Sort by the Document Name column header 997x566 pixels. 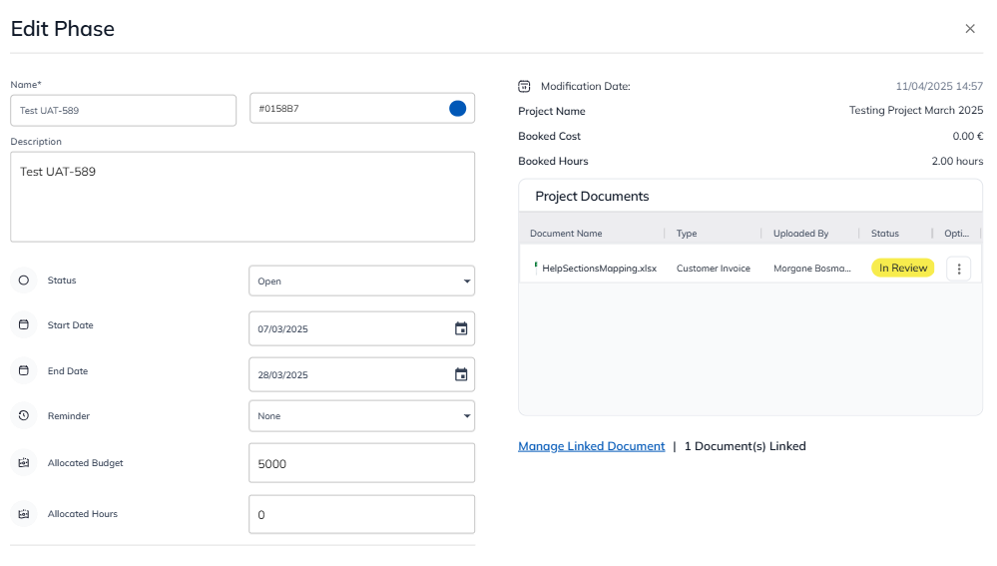(566, 234)
